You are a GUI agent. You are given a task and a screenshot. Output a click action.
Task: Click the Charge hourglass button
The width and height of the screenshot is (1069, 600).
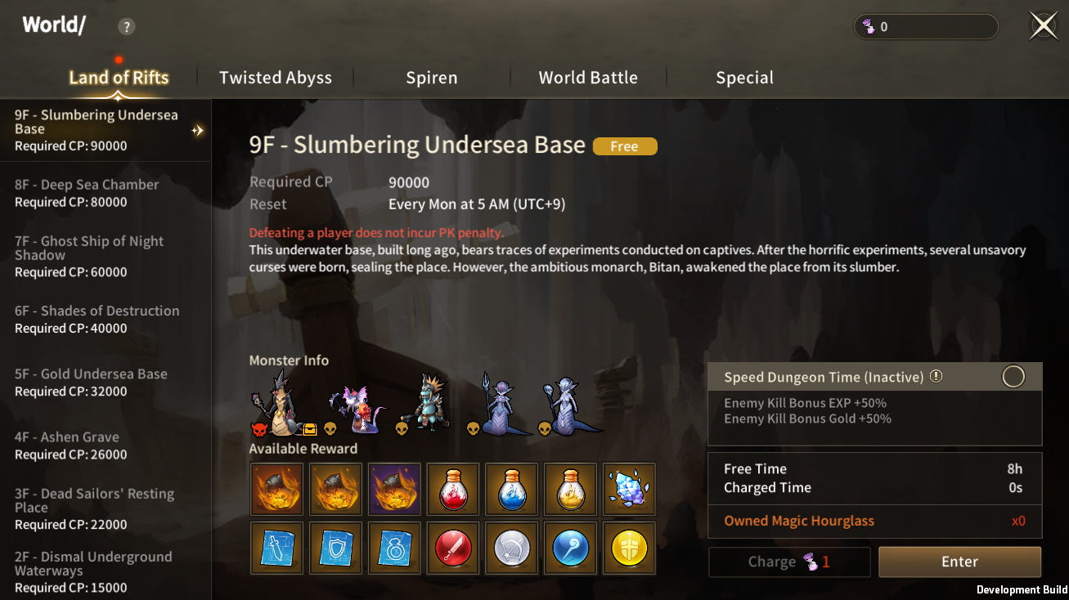pyautogui.click(x=789, y=562)
